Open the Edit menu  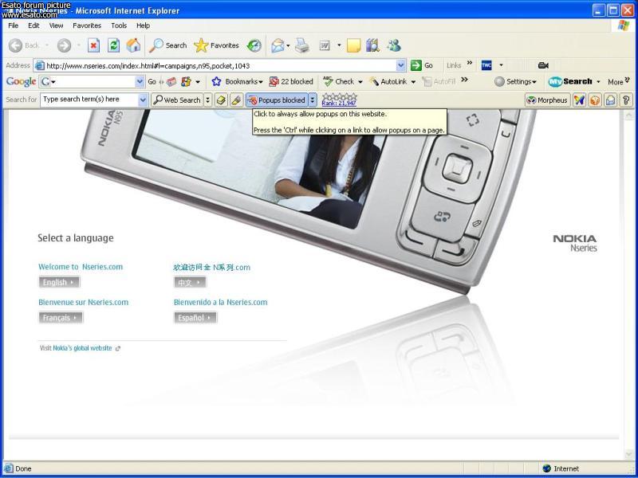33,25
